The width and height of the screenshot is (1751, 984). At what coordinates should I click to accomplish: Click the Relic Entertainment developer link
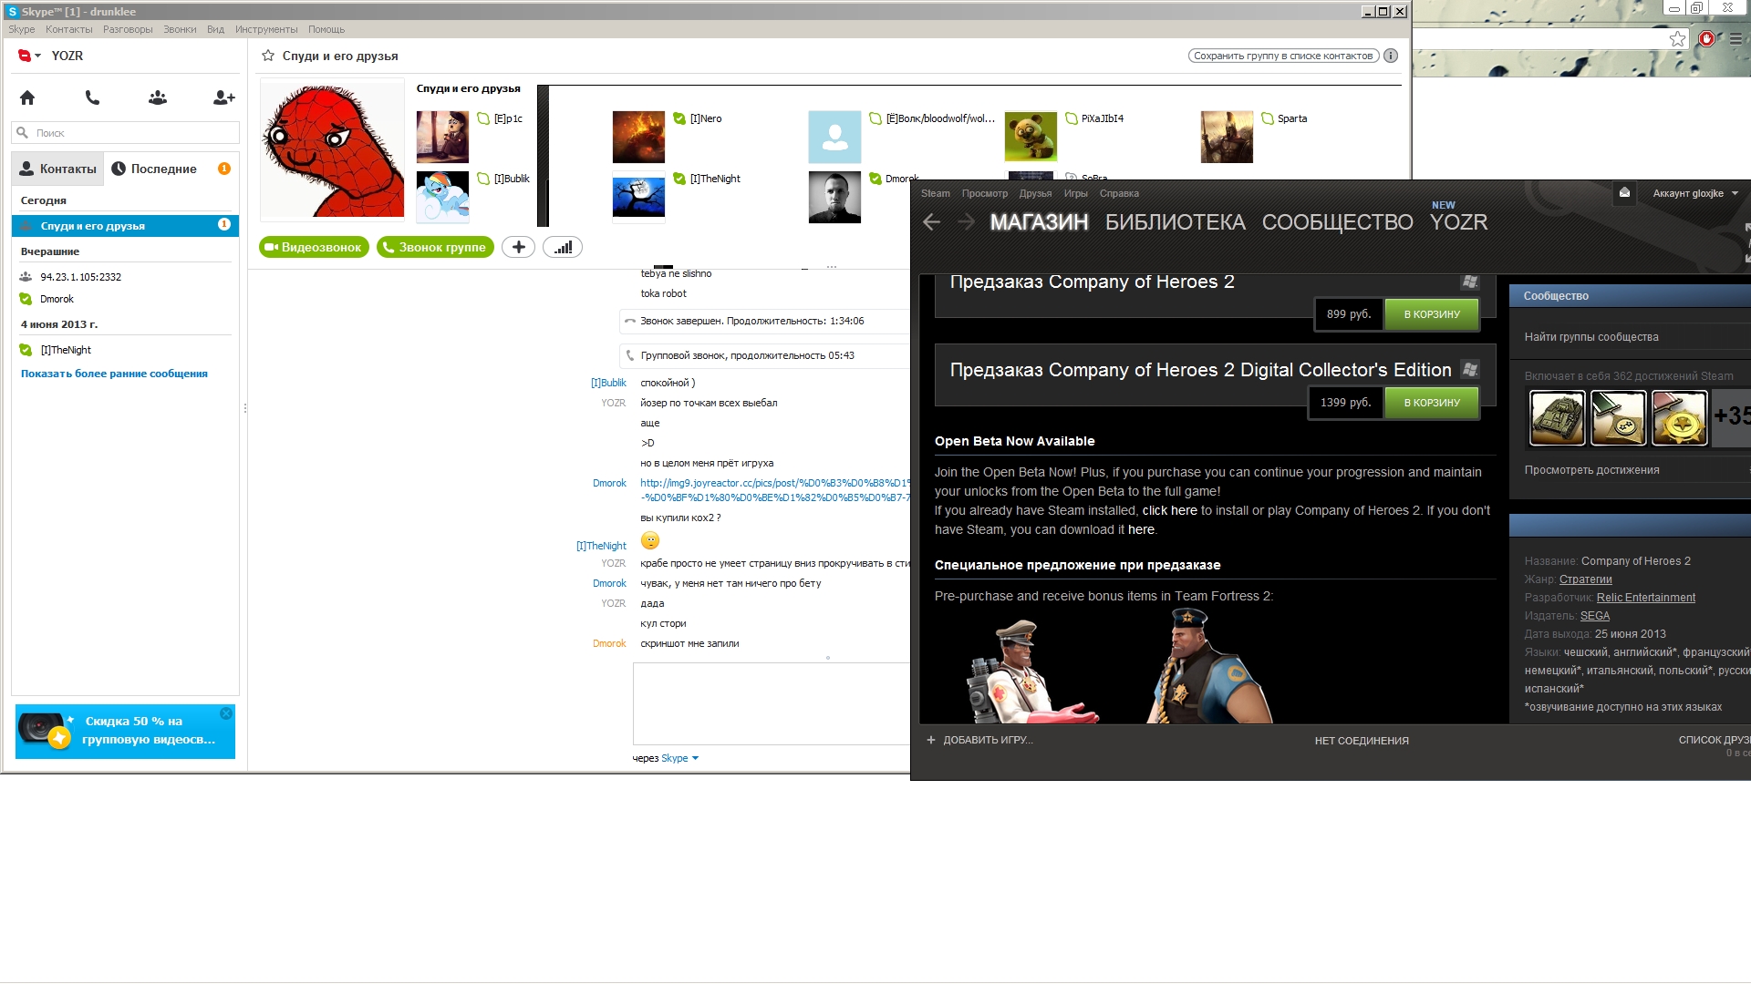click(1645, 598)
